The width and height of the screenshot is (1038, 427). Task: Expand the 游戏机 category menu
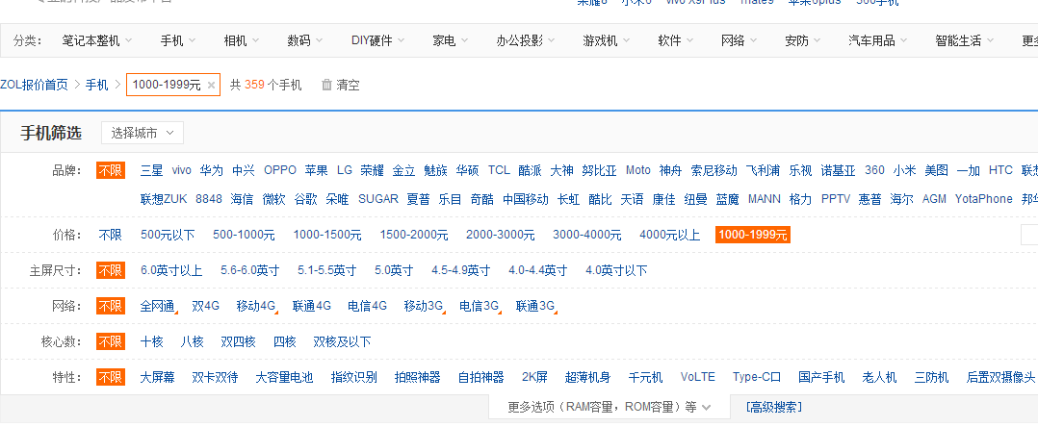click(x=607, y=41)
